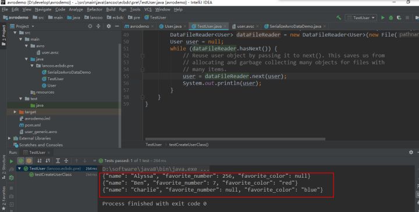Collapse the main folder in Project tree
419x212 pixels.
(20, 39)
